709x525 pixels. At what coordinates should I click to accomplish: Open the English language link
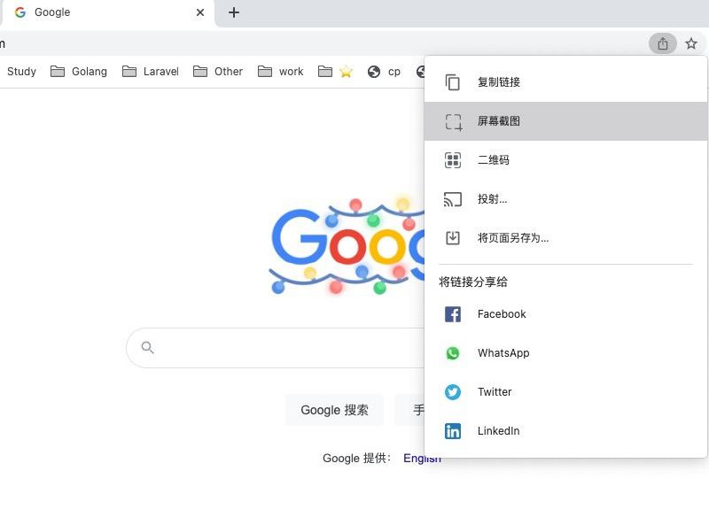click(x=422, y=458)
